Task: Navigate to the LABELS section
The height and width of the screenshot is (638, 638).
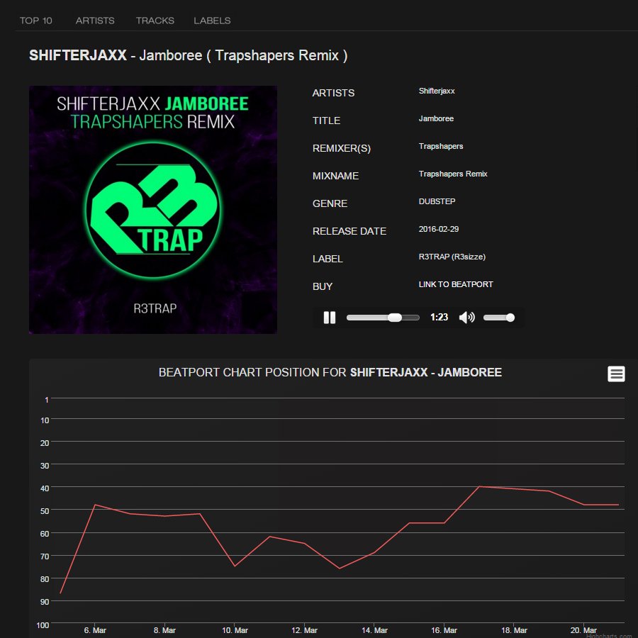Action: click(212, 21)
